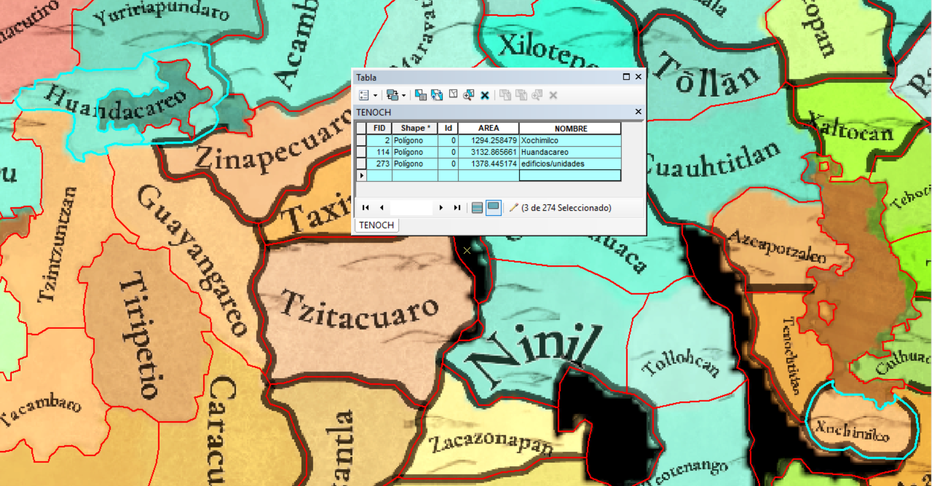Open the Related Tables icon
Image resolution: width=932 pixels, height=486 pixels.
coord(392,95)
